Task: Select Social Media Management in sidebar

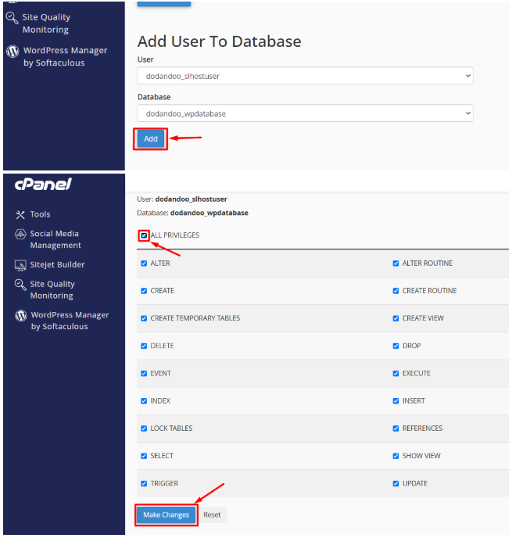Action: point(55,239)
